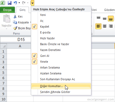Select row 8 header
Screen dimensions: 115x102
[x=3, y=88]
